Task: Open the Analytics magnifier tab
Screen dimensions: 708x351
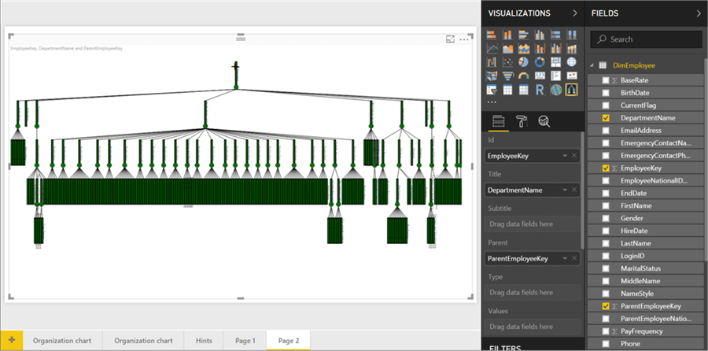Action: pos(543,120)
